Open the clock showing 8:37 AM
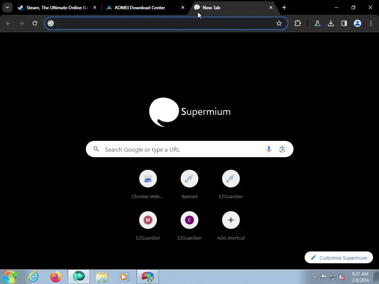The height and width of the screenshot is (284, 379). coord(360,277)
